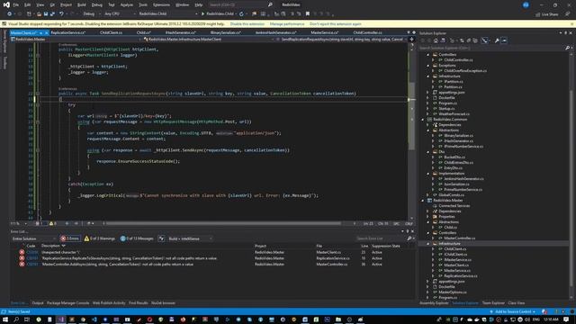The height and width of the screenshot is (324, 576).
Task: Click 'Disable this extension' link
Action: pyautogui.click(x=247, y=24)
